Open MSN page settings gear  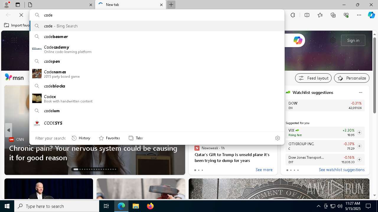333,40
